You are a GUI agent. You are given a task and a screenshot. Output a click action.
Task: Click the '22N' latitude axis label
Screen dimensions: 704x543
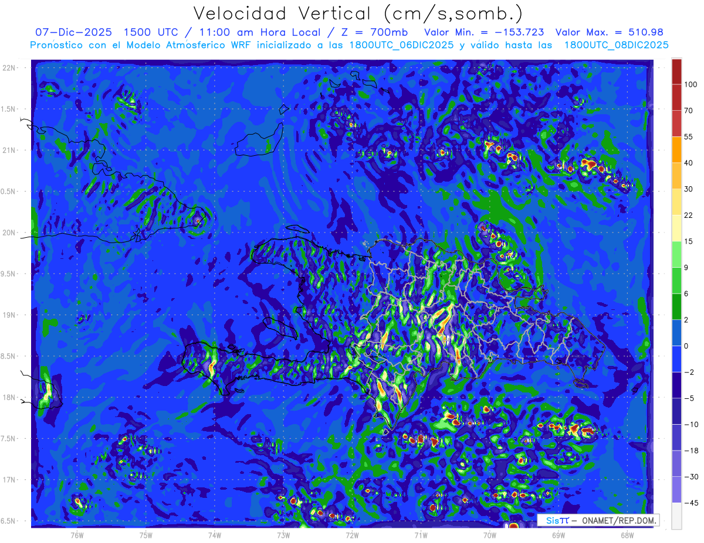(x=9, y=68)
